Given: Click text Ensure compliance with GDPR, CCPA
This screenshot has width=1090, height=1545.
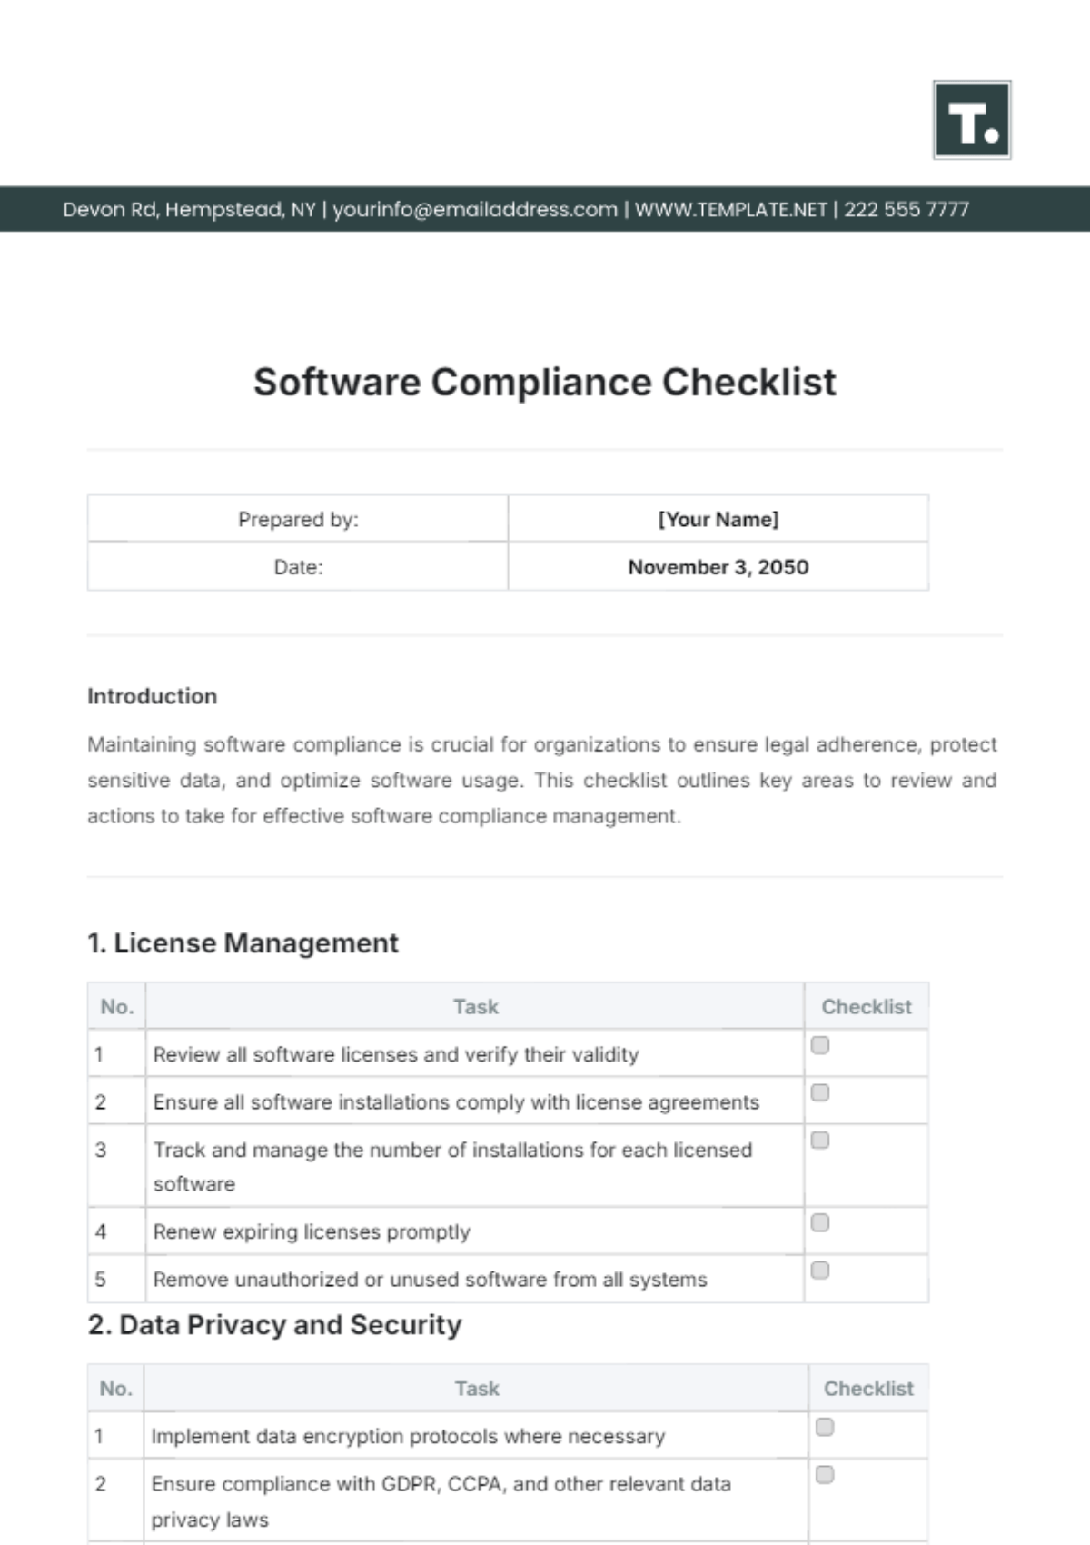Looking at the screenshot, I should tap(441, 1500).
